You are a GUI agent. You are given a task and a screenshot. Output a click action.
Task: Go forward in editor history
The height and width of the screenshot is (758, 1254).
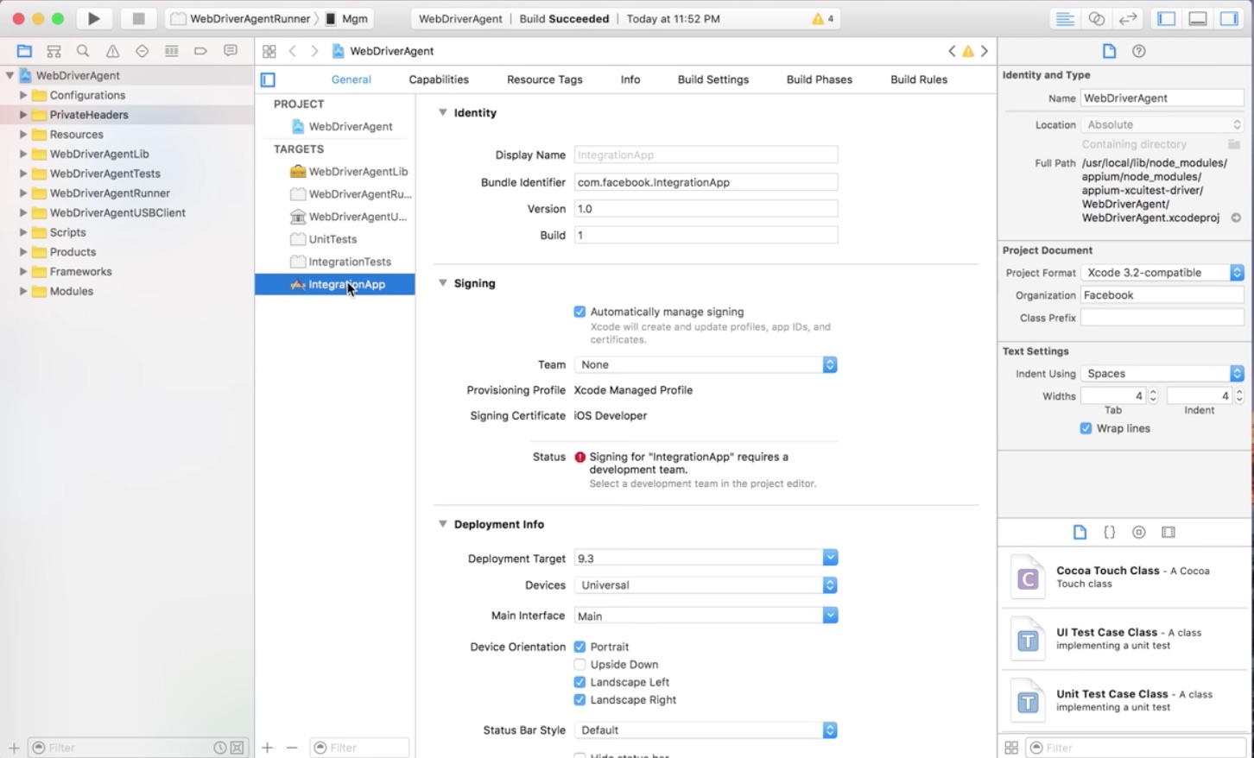pos(314,51)
